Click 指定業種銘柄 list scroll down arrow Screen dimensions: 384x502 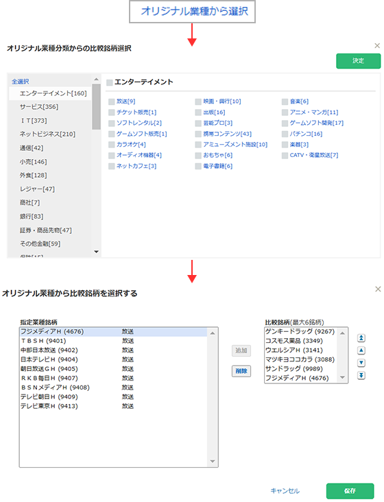click(x=213, y=462)
